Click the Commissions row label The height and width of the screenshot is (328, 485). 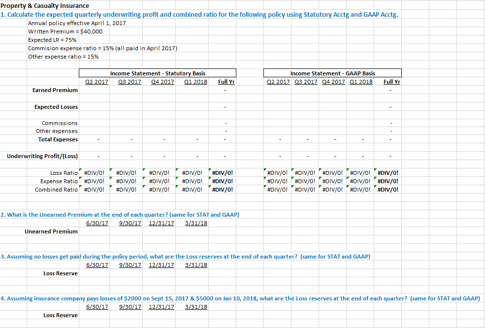tap(65, 123)
